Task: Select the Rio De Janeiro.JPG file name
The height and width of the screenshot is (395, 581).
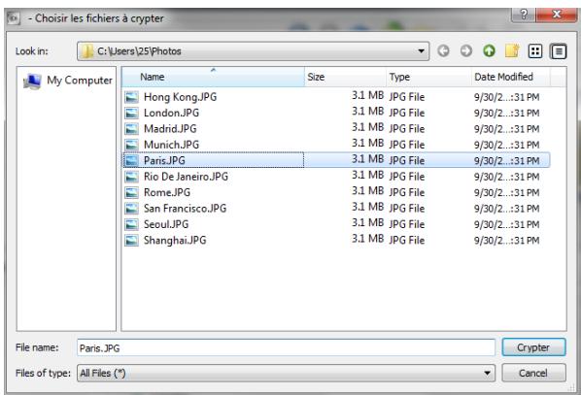Action: [186, 177]
